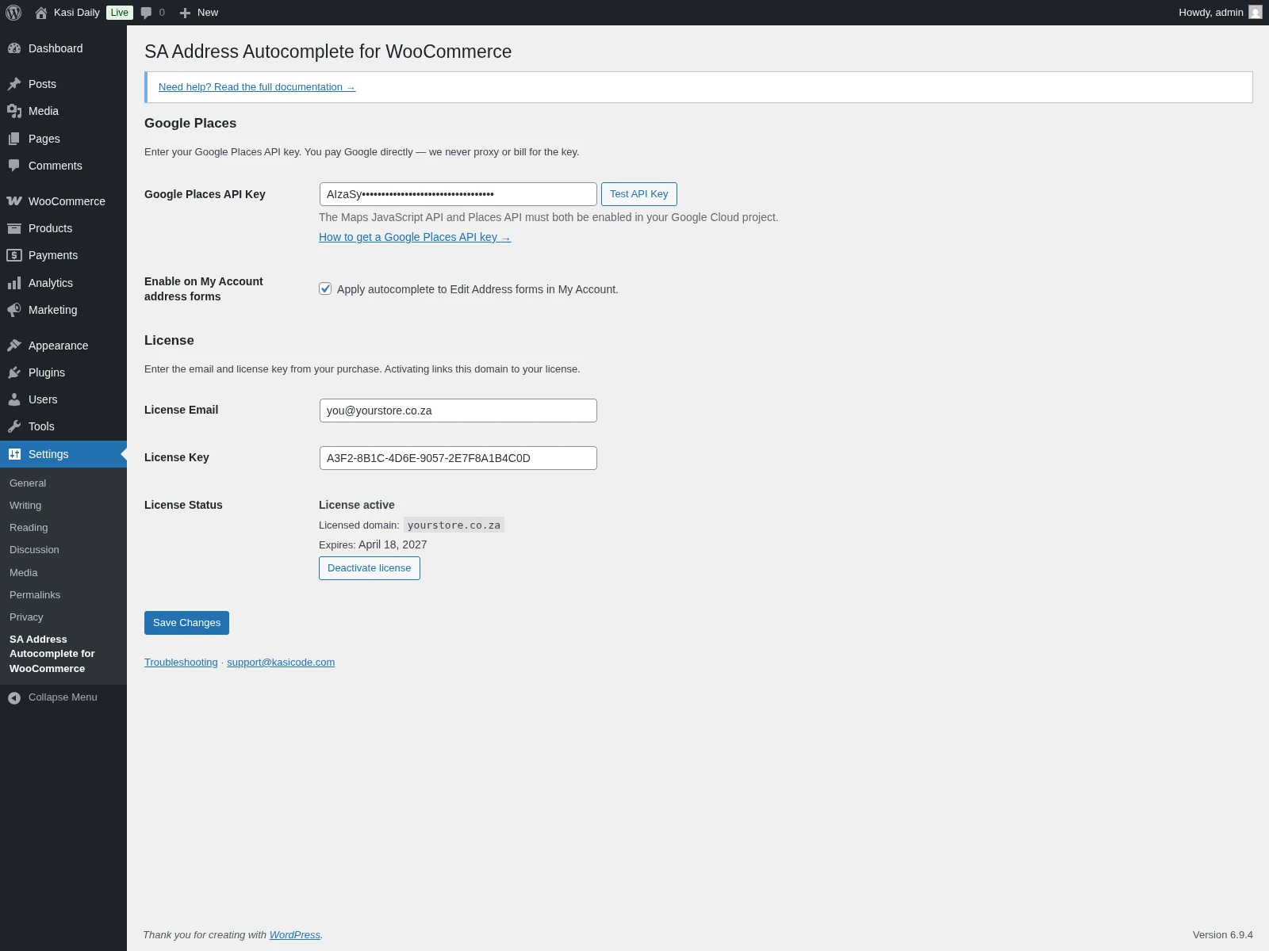
Task: Click the Comments speech icon in sidebar
Action: pos(14,166)
